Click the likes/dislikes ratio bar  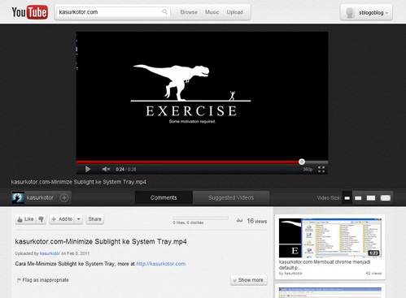pyautogui.click(x=201, y=218)
